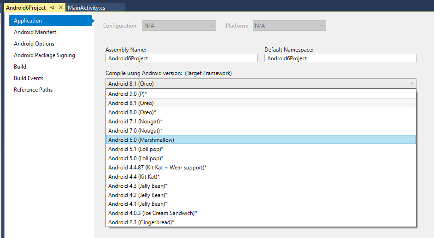The image size is (434, 238).
Task: Select Android 6.0 (Marshmallow) option
Action: point(261,139)
